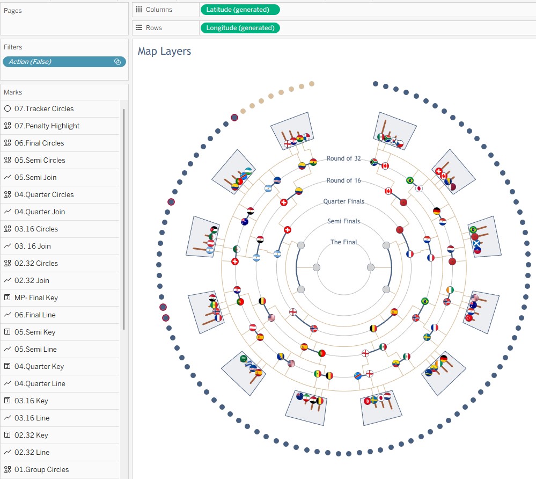The height and width of the screenshot is (479, 536).
Task: Open the 06.Final Circles marks layer
Action: pos(60,143)
